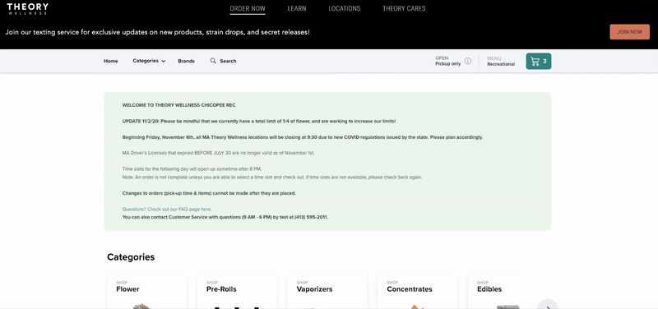Click the customer service text number line
This screenshot has width=658, height=309.
[225, 217]
